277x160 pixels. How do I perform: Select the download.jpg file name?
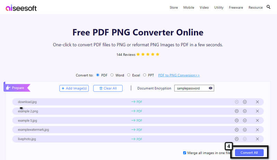(27, 102)
